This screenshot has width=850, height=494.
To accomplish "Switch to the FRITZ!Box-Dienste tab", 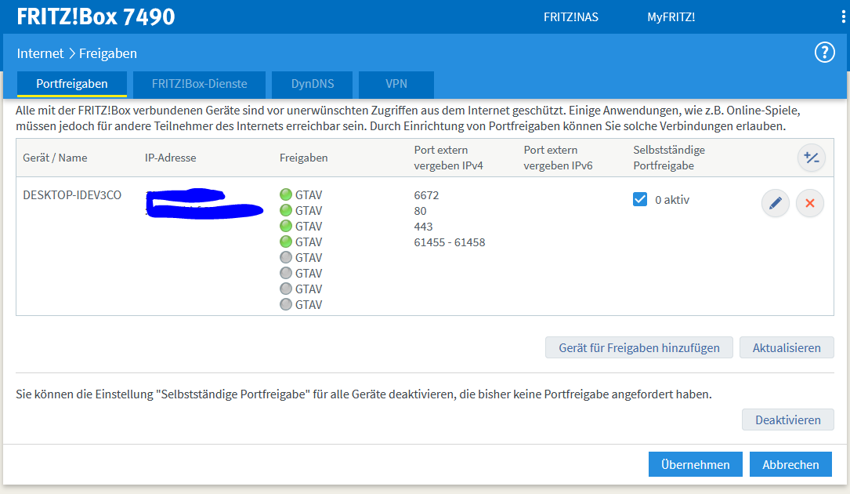I will [x=200, y=84].
